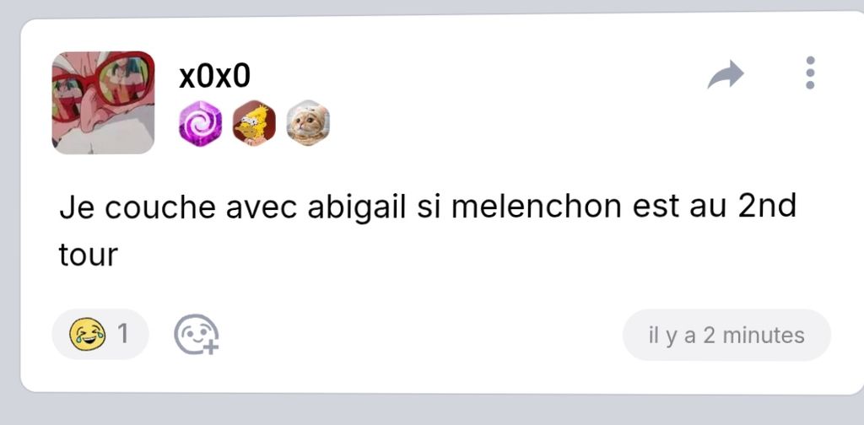864x425 pixels.
Task: View the purple swirl badge
Action: pyautogui.click(x=200, y=123)
